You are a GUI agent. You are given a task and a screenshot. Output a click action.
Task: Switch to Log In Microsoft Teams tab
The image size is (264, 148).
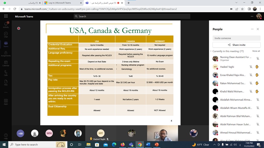63,3
